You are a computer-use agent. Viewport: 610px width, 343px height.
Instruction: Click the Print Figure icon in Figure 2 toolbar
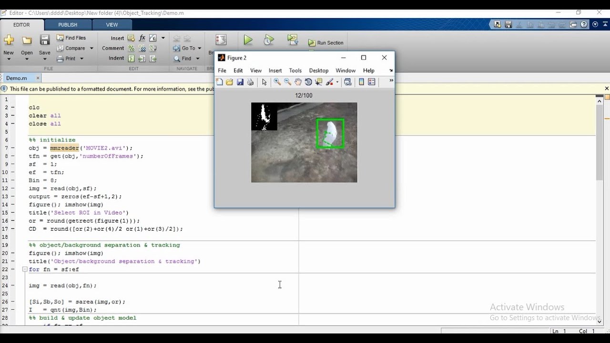click(x=250, y=82)
